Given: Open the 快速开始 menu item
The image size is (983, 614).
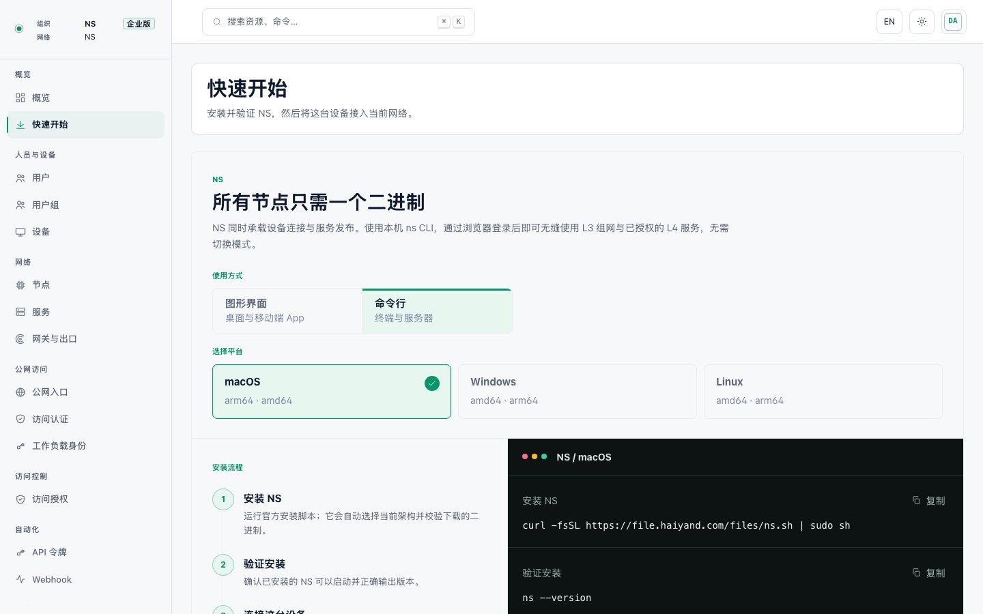Looking at the screenshot, I should pyautogui.click(x=86, y=125).
